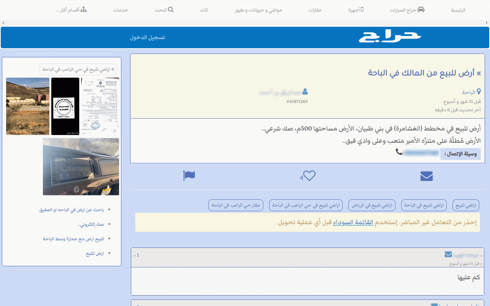This screenshot has height=306, width=490.
Task: Report the listing using the flag icon
Action: point(189,176)
